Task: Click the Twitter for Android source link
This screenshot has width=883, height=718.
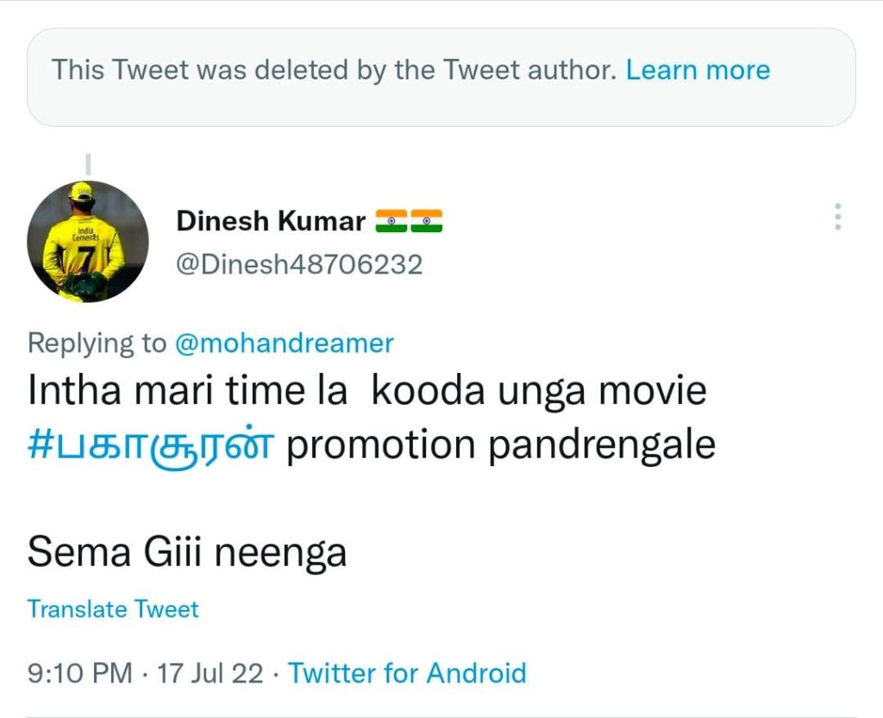Action: (408, 673)
